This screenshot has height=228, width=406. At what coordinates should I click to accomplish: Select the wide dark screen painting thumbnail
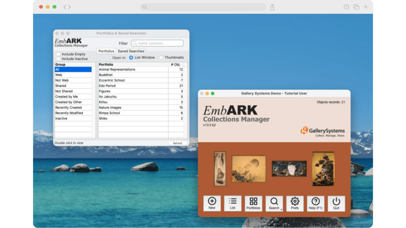click(x=289, y=169)
